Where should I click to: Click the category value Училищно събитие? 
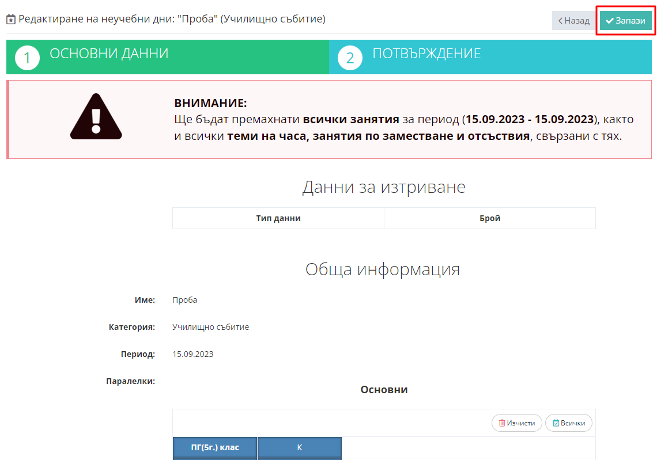[x=210, y=327]
